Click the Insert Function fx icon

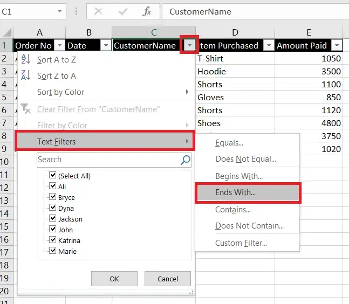(147, 12)
